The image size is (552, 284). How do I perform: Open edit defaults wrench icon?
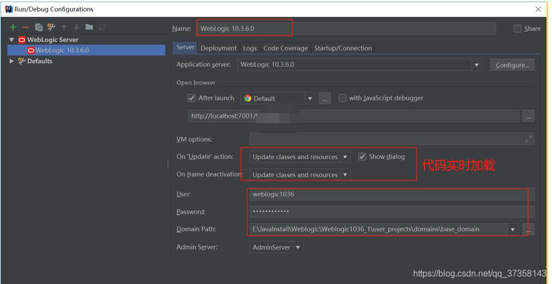51,27
